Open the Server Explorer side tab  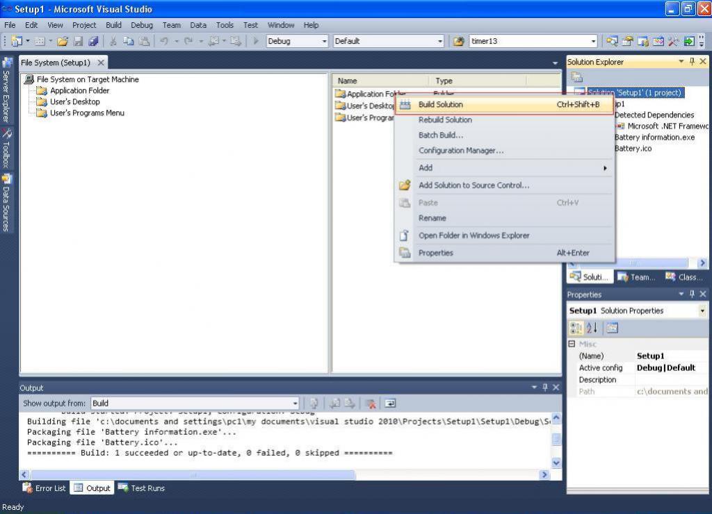tap(6, 91)
